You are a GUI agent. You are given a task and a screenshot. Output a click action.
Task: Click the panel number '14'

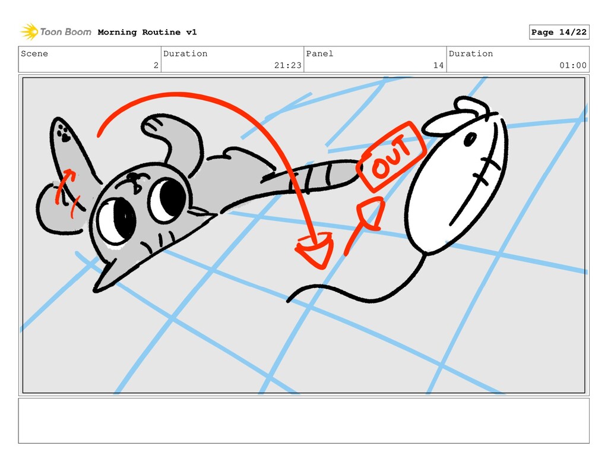click(x=438, y=65)
